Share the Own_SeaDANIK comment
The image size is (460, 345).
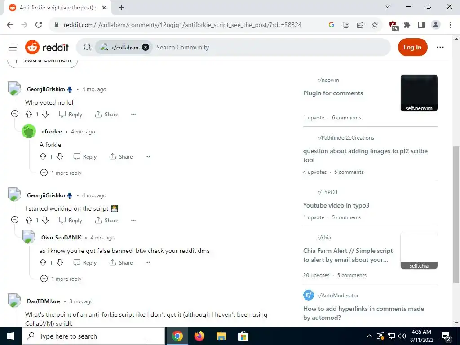[x=121, y=262]
